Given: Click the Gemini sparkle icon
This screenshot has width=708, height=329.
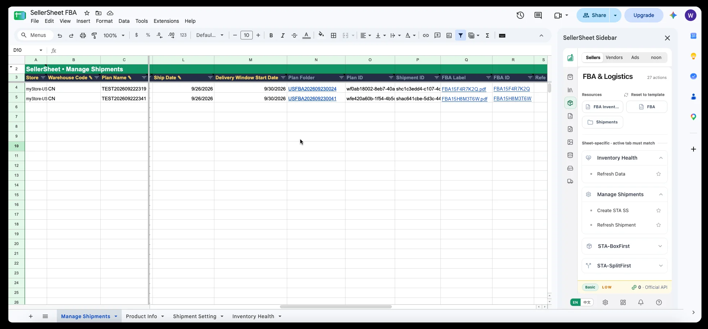Looking at the screenshot, I should tap(673, 15).
